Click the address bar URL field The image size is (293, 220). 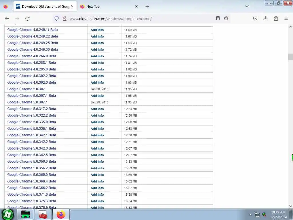click(x=142, y=19)
